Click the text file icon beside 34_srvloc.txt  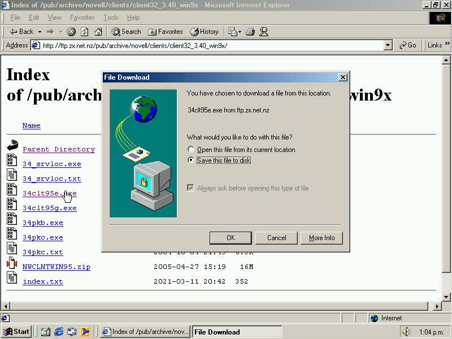click(12, 175)
